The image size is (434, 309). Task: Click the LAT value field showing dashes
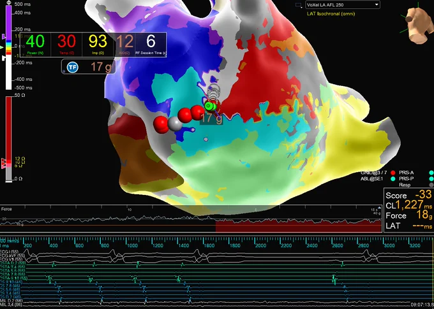point(422,226)
